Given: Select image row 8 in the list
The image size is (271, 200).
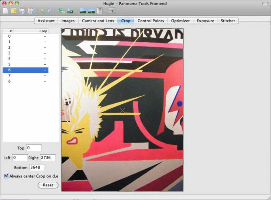Looking at the screenshot, I should (x=26, y=81).
